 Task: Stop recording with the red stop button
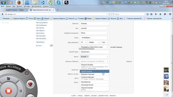tap(8, 91)
